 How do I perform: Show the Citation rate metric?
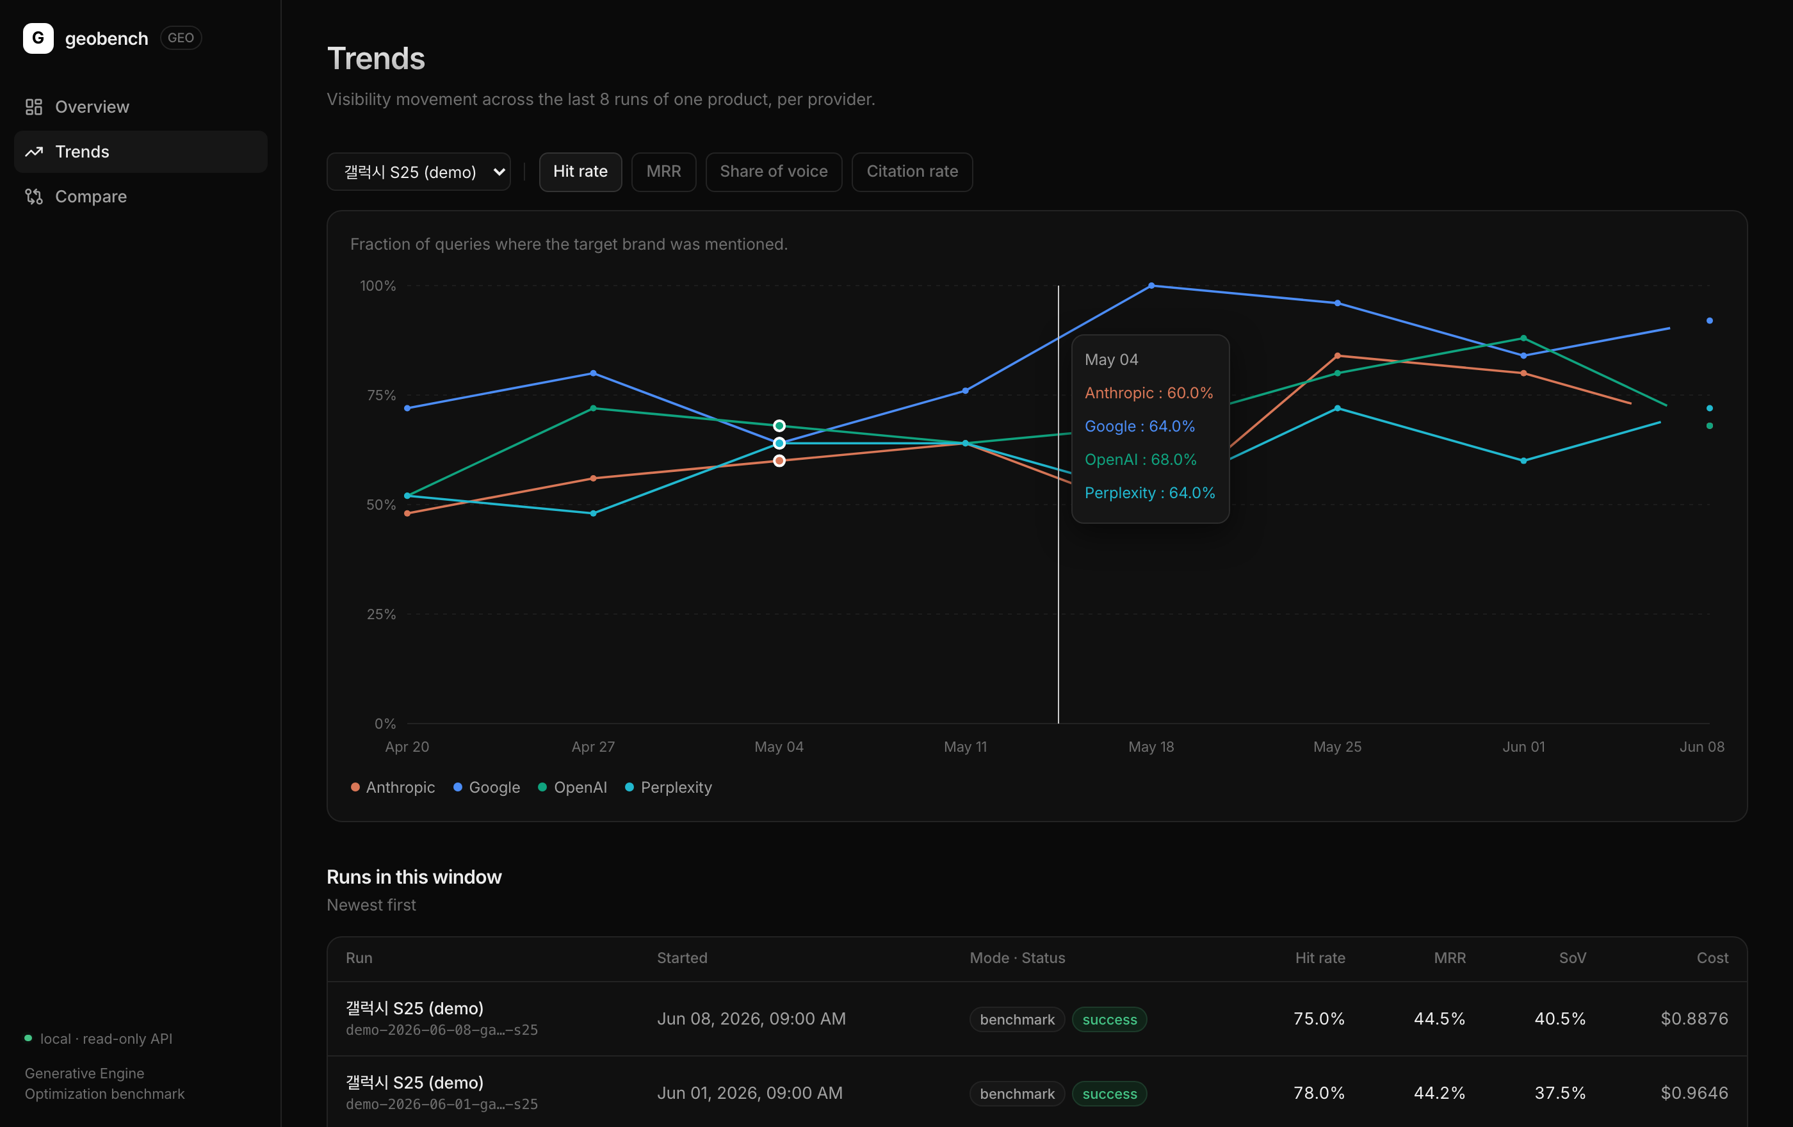point(912,172)
